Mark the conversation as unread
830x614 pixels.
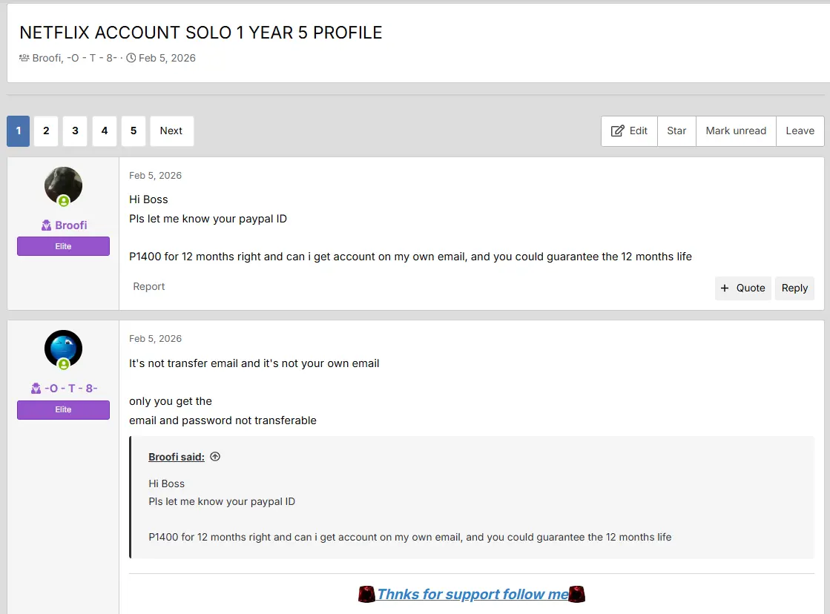click(x=736, y=131)
